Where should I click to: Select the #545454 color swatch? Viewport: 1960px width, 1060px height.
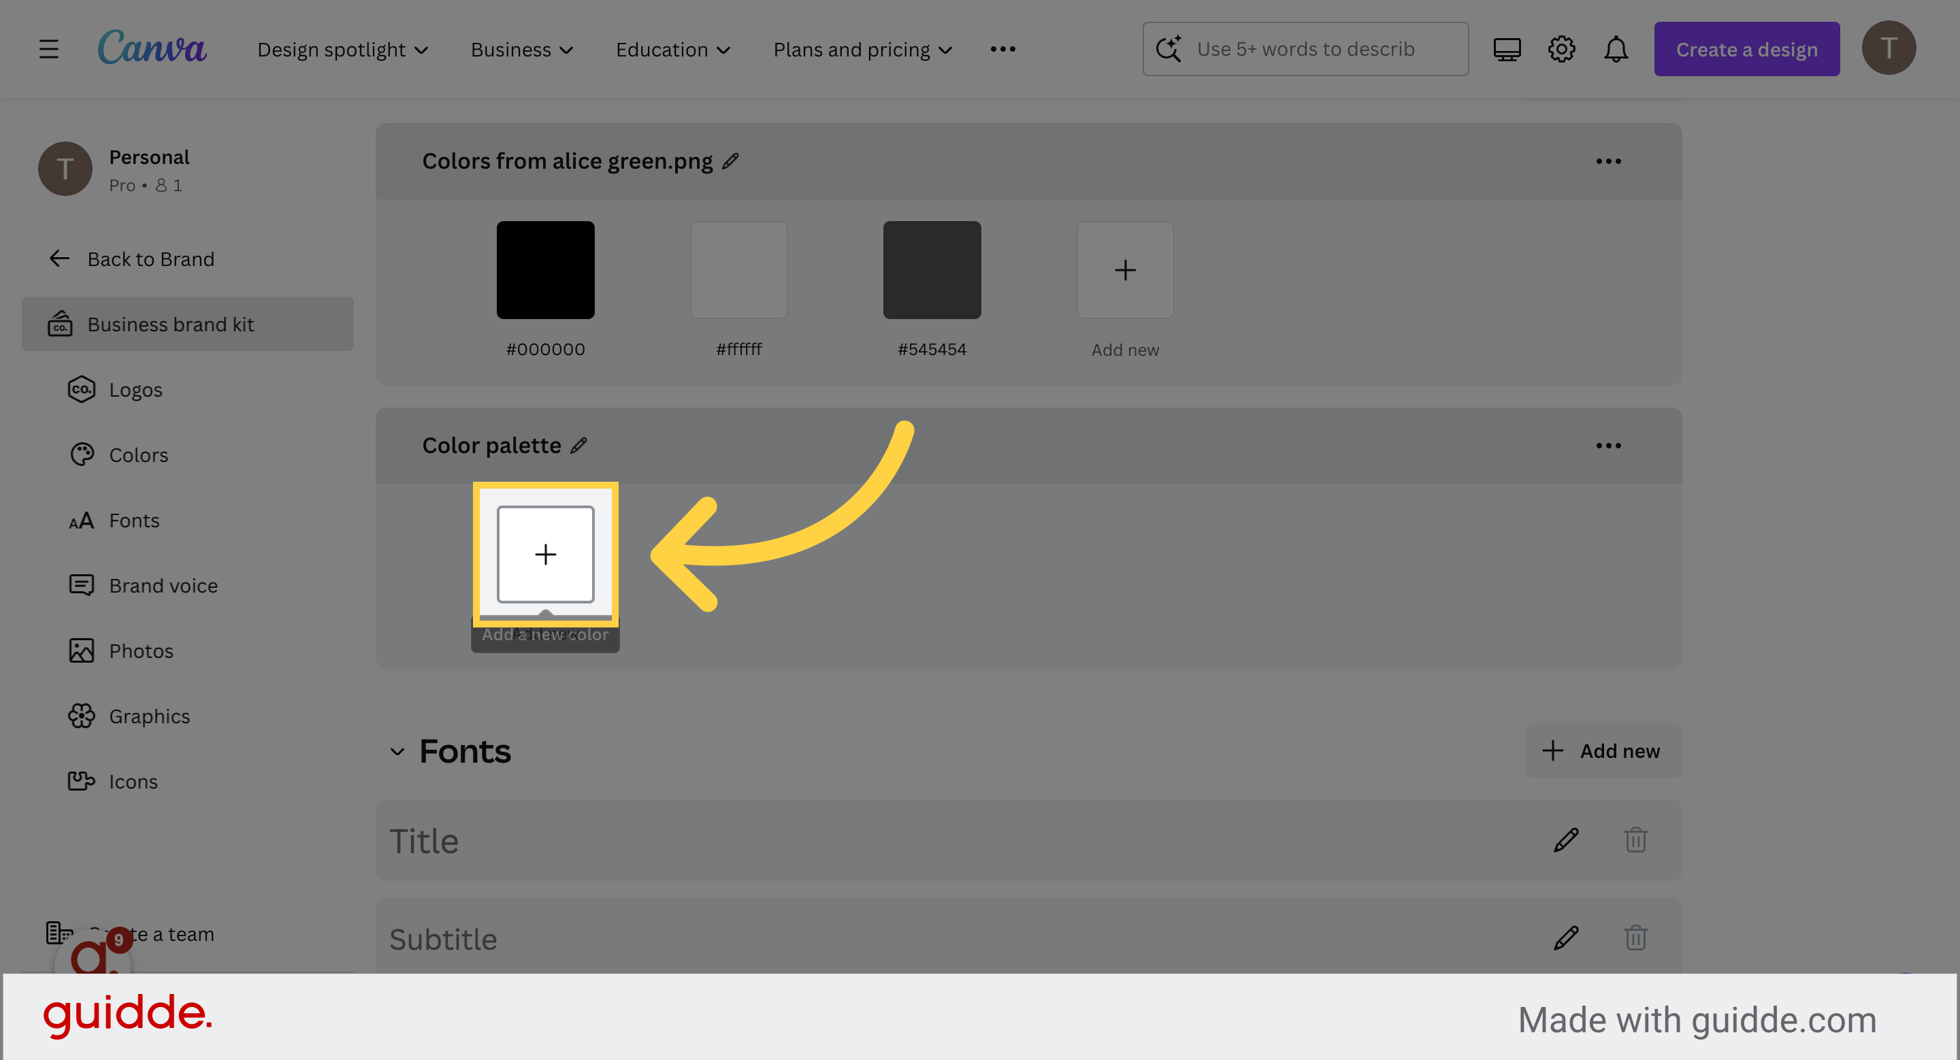tap(931, 269)
